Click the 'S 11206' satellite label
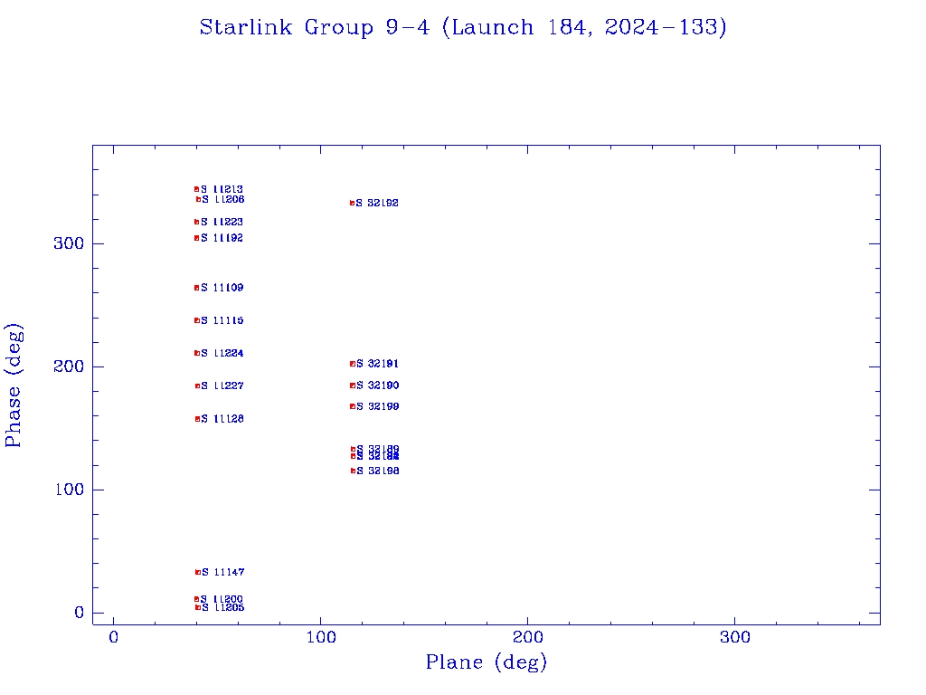Image resolution: width=926 pixels, height=695 pixels. pyautogui.click(x=223, y=199)
